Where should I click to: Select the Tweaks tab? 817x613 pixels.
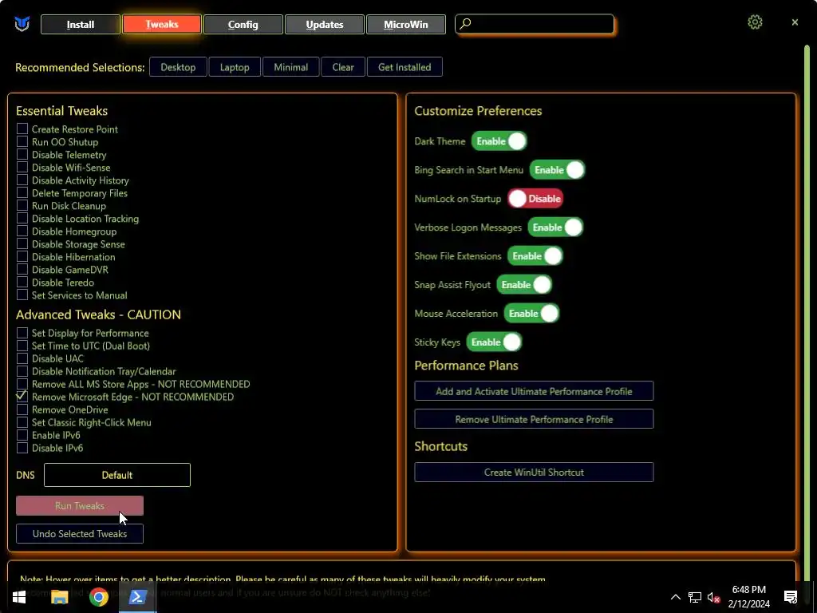[x=161, y=24]
